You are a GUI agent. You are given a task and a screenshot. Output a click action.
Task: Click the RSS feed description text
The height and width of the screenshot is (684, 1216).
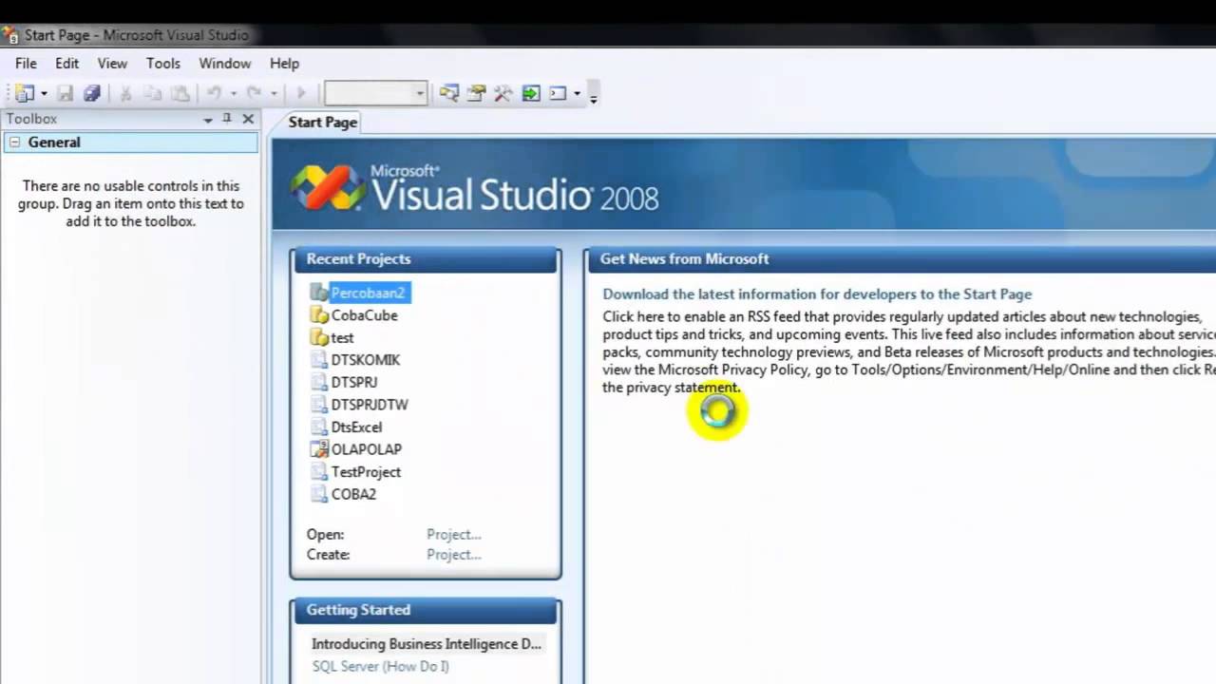909,351
